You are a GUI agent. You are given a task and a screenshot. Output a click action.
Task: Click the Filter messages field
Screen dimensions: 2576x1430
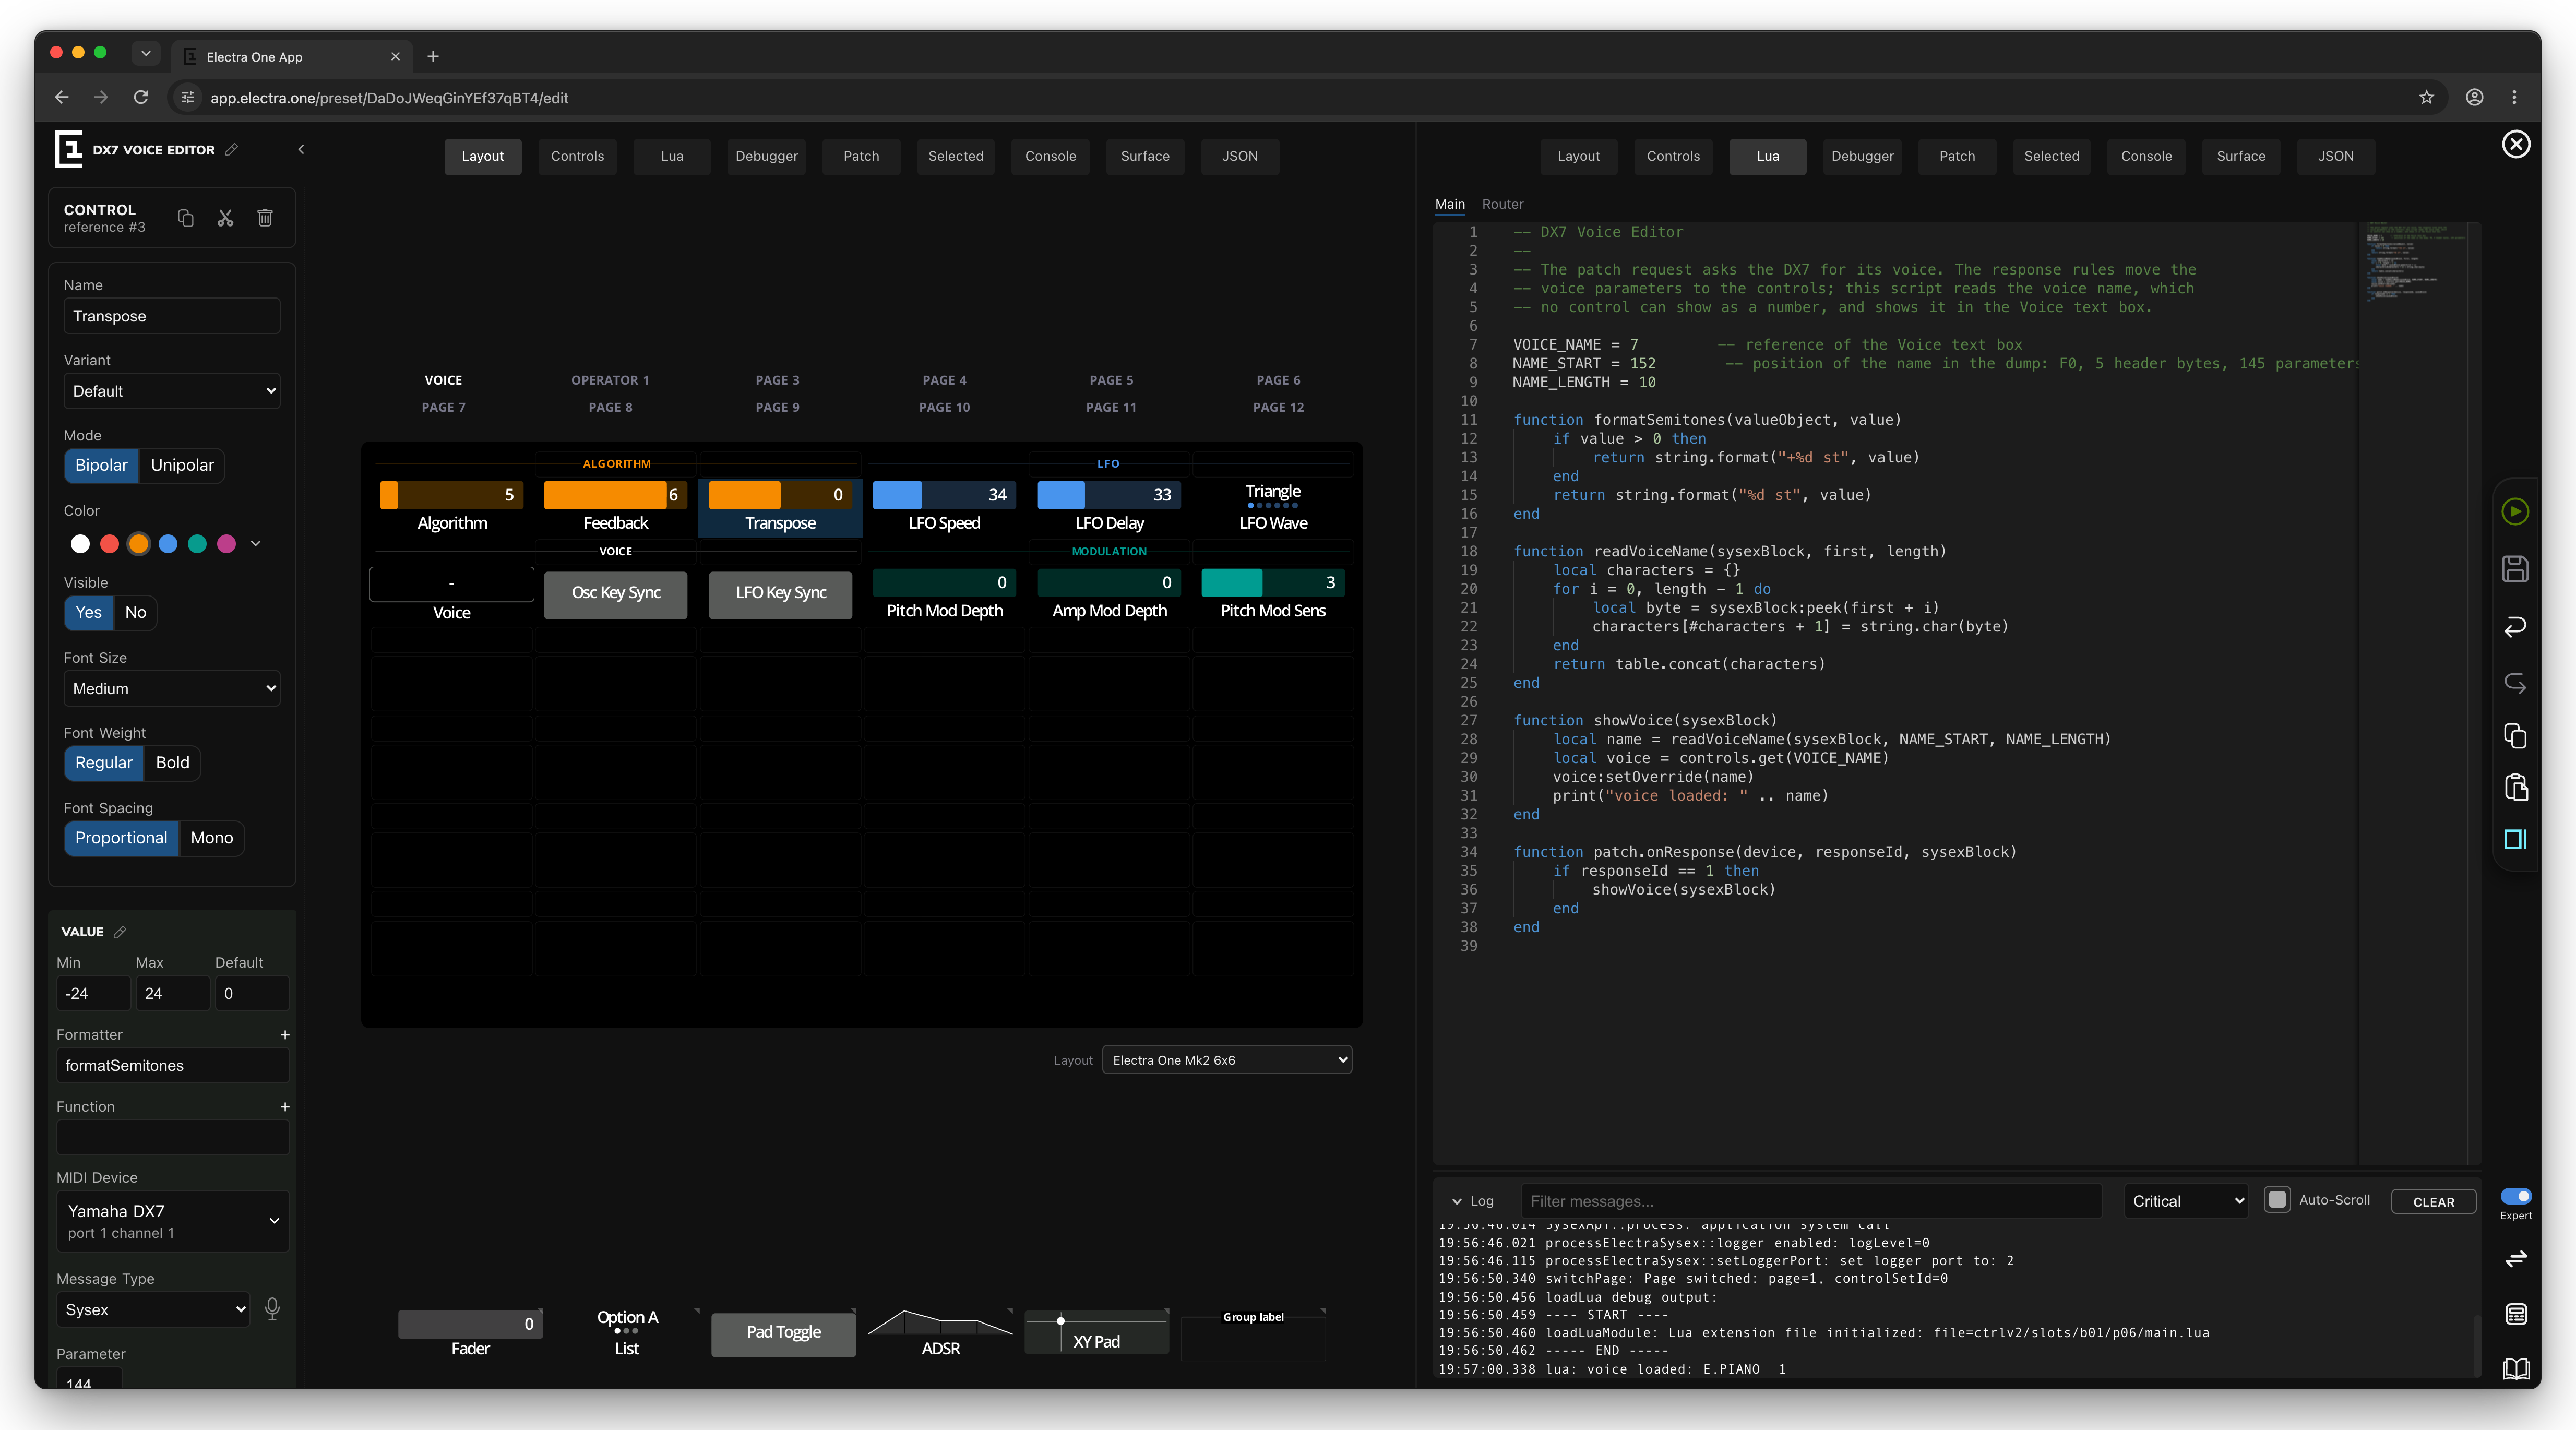coord(1811,1201)
